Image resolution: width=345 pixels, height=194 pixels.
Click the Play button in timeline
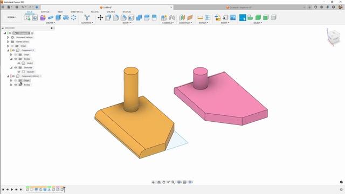[12, 189]
